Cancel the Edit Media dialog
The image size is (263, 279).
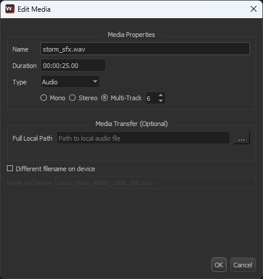coord(243,265)
